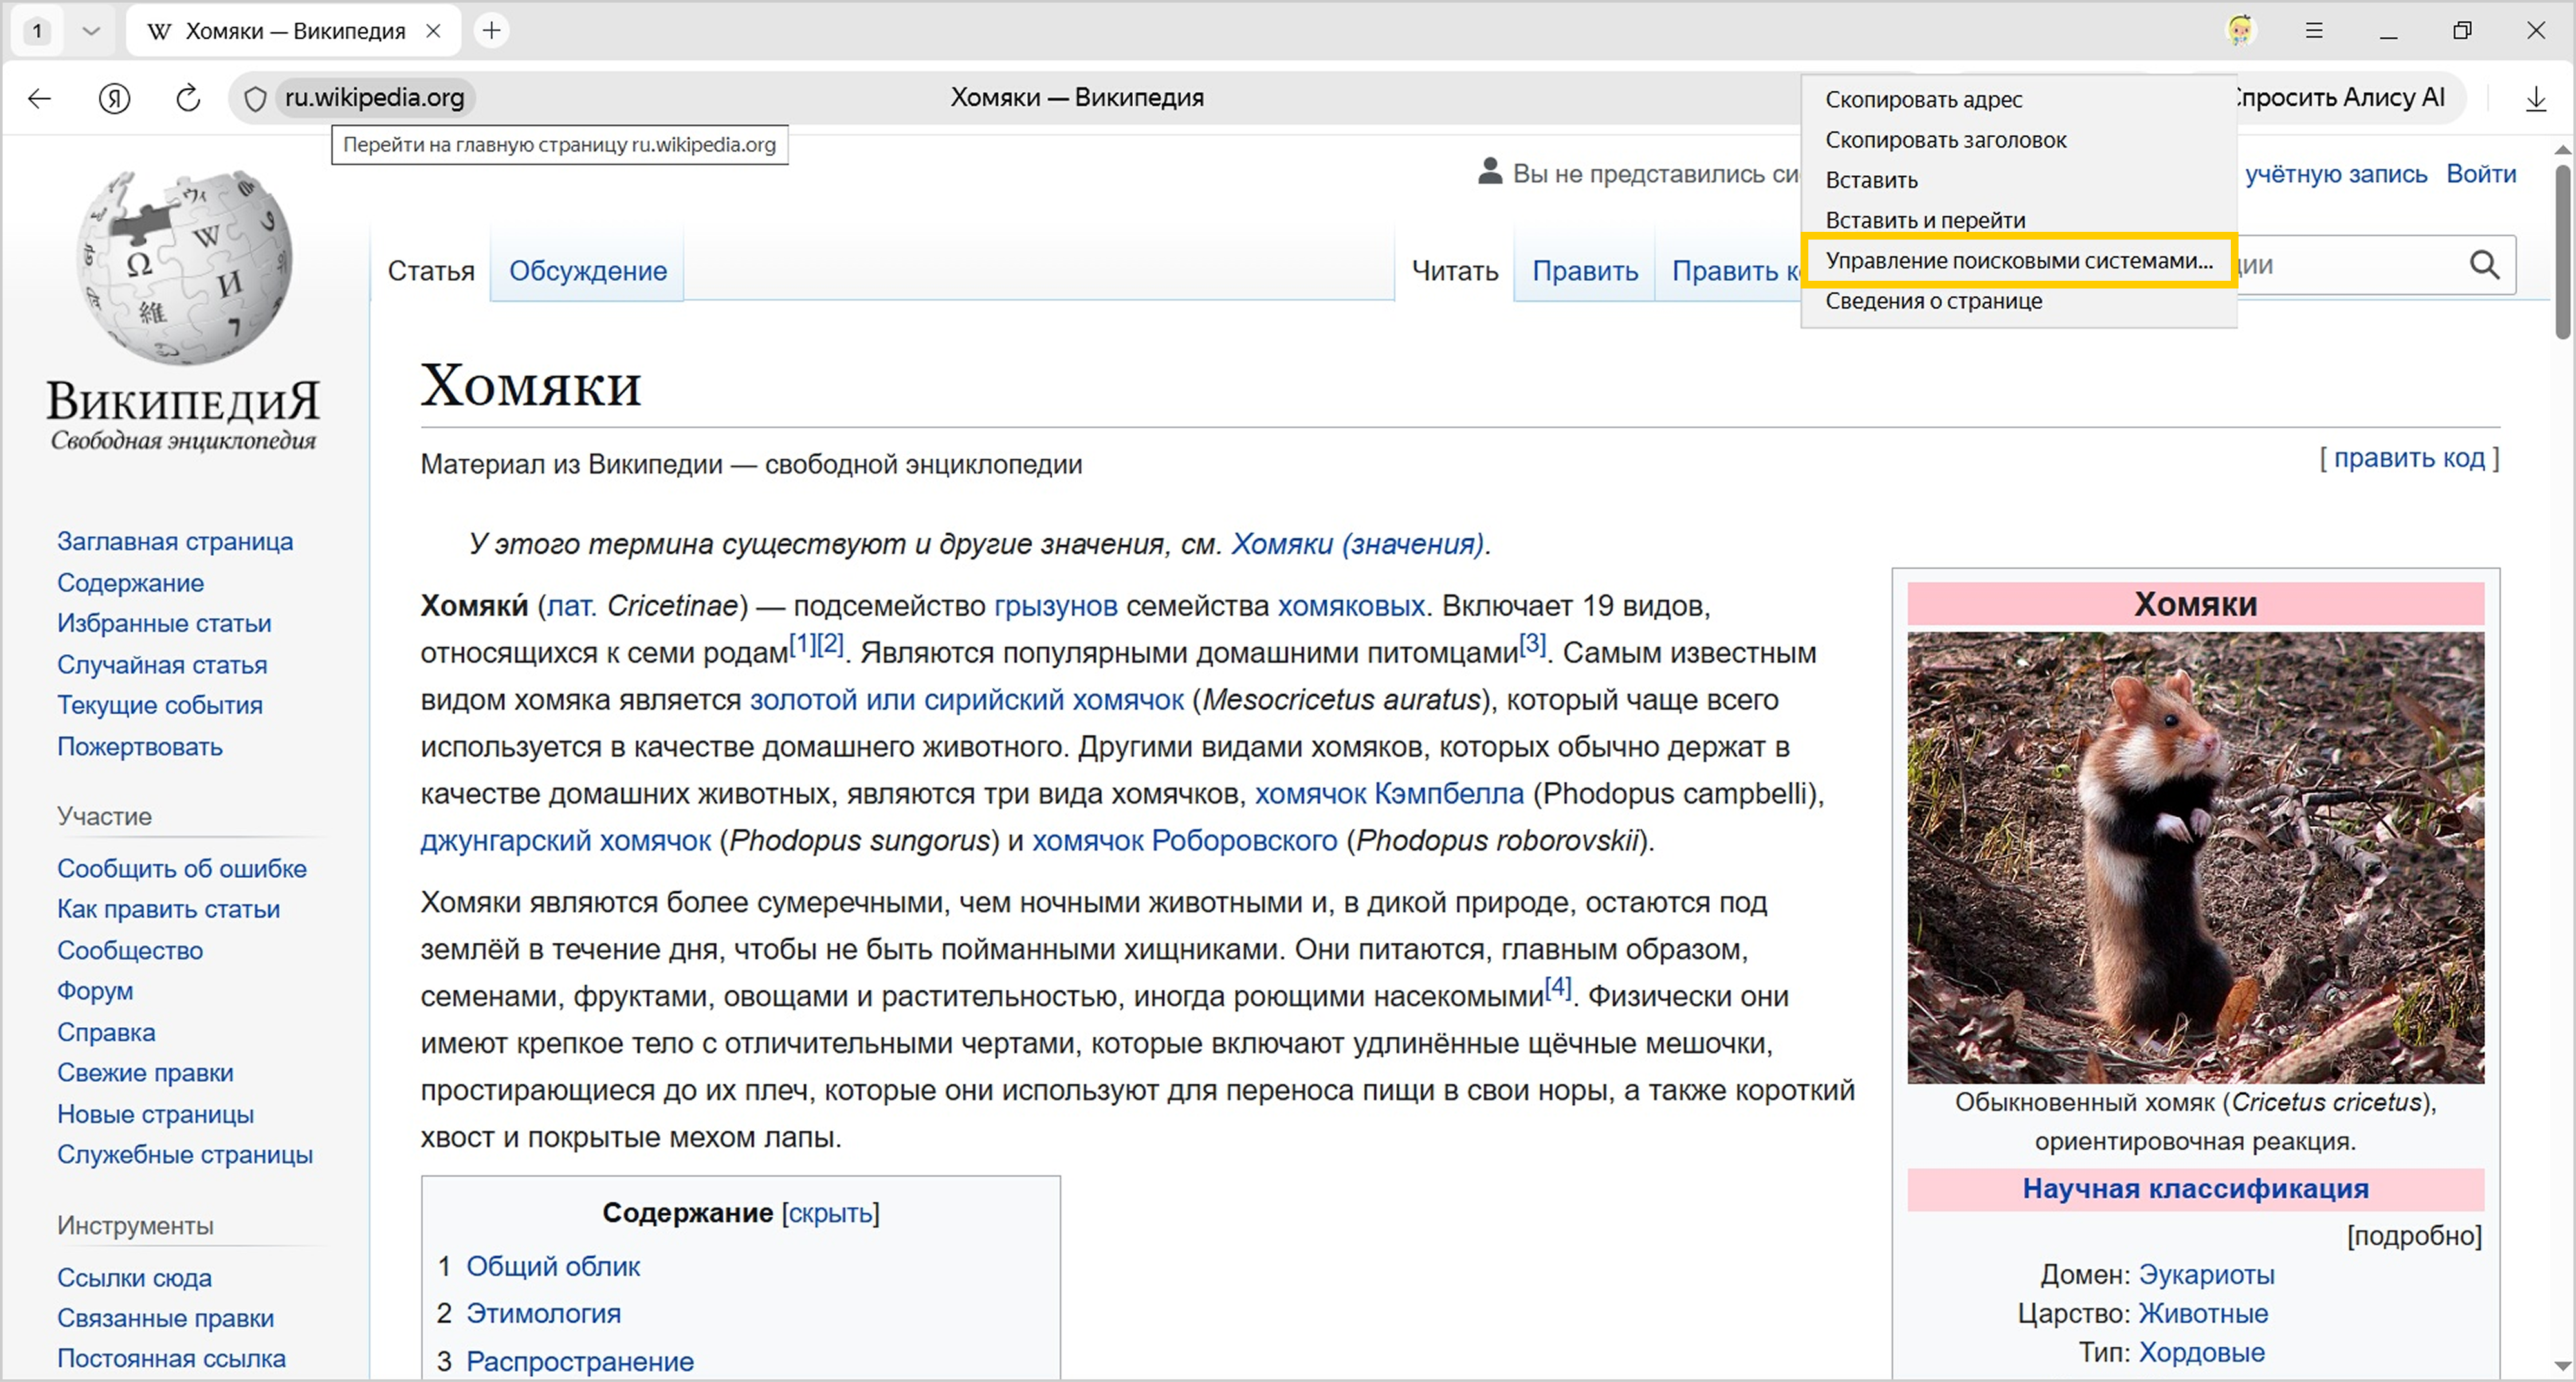This screenshot has width=2576, height=1382.
Task: Click the back navigation arrow
Action: click(40, 98)
